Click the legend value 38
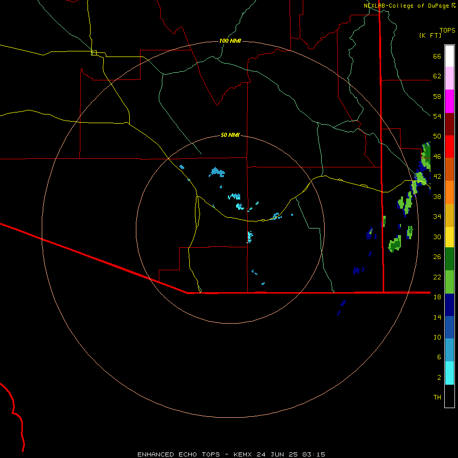 click(437, 196)
